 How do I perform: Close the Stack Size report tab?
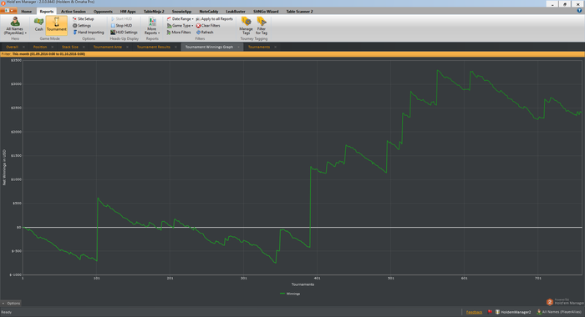pos(84,47)
